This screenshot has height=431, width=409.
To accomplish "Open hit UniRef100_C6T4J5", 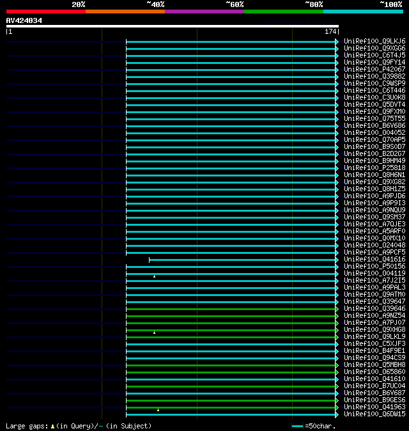I will (374, 55).
